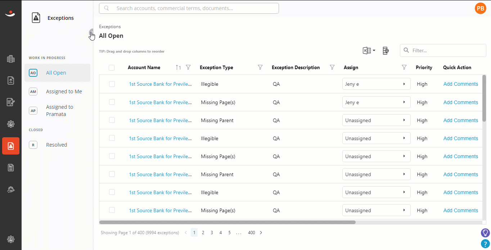Open the buildings icon in left sidebar
491x250 pixels.
[11, 59]
